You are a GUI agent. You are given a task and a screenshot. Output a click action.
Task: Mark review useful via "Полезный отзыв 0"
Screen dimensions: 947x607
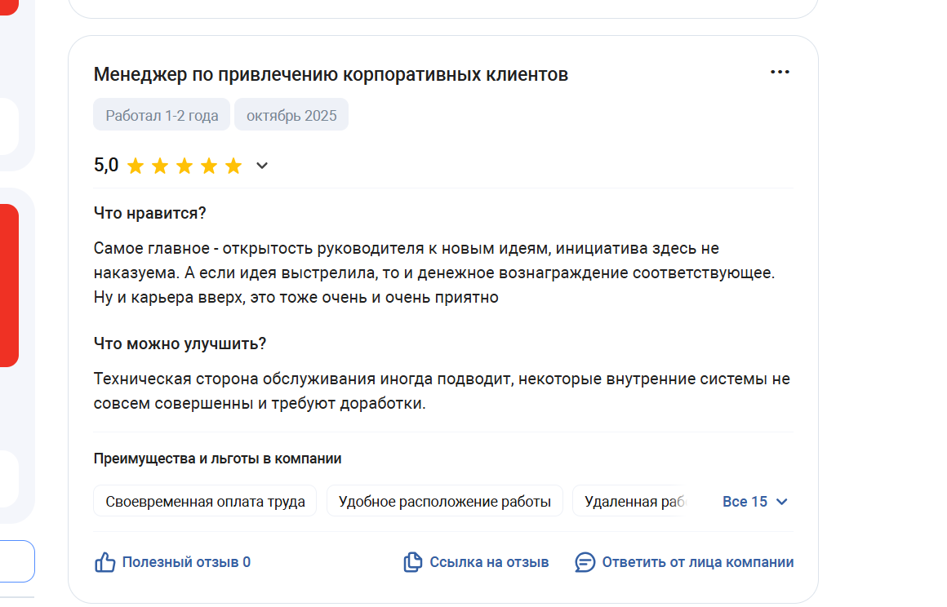point(186,562)
